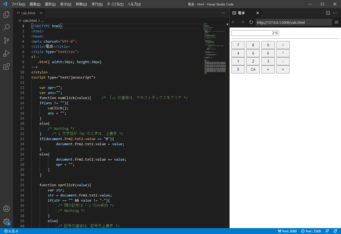Screen dimensions: 341x234
Task: Open the browser hamburger menu
Action: click(336, 22)
